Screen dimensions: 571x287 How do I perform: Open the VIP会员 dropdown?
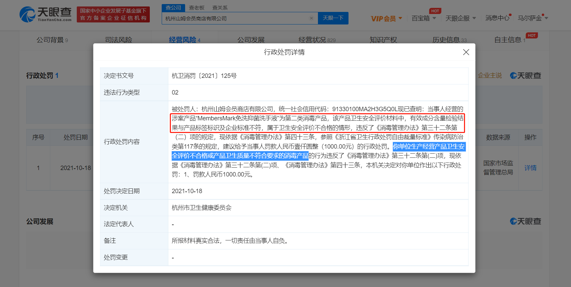(387, 18)
